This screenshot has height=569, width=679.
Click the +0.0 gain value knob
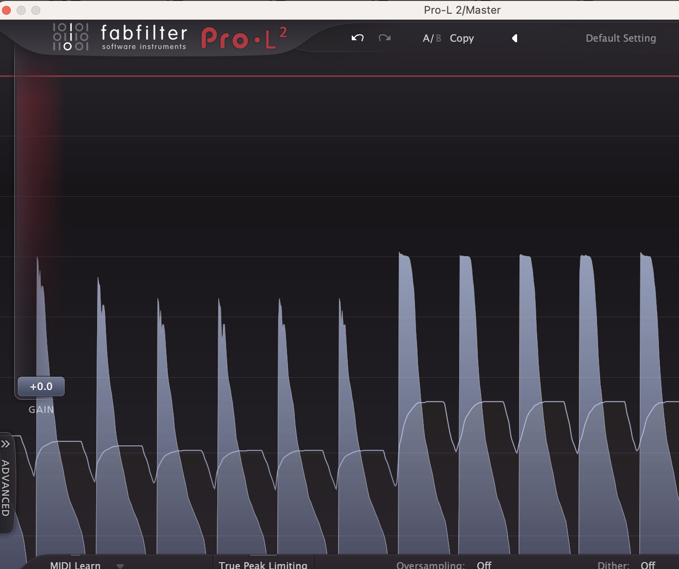pyautogui.click(x=41, y=387)
